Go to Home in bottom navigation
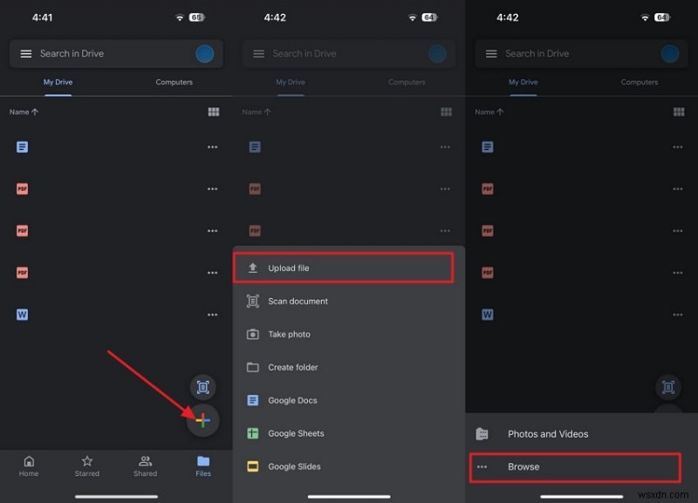This screenshot has height=503, width=698. pyautogui.click(x=29, y=466)
